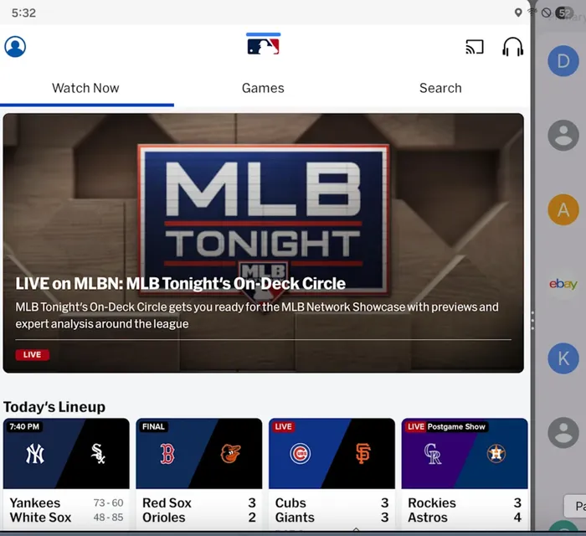Click the LIVE badge on the Cubs card
The height and width of the screenshot is (536, 586).
[283, 427]
